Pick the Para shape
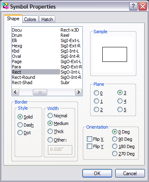The height and width of the screenshot is (182, 149). [16, 67]
